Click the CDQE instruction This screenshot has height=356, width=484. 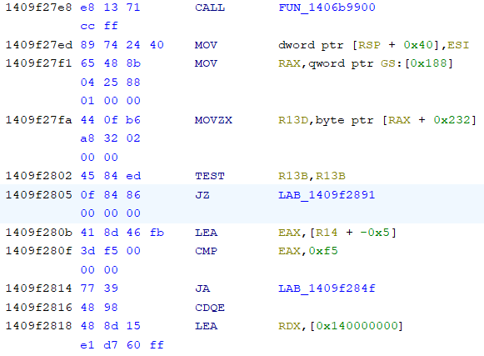point(210,308)
